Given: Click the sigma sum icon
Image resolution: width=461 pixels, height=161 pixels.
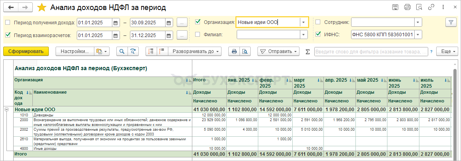Looking at the screenshot, I should tap(307, 51).
